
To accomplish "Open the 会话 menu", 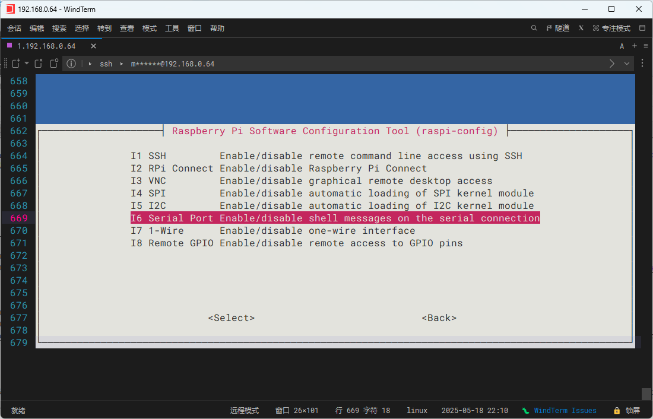I will pyautogui.click(x=14, y=28).
